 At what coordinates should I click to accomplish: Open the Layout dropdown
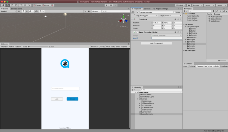pos(221,5)
